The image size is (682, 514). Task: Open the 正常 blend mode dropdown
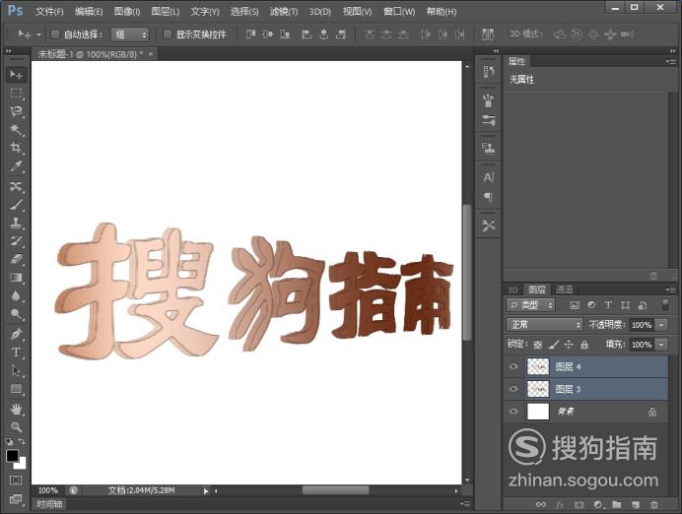click(x=545, y=325)
